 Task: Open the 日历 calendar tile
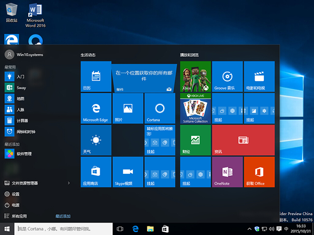point(96,77)
